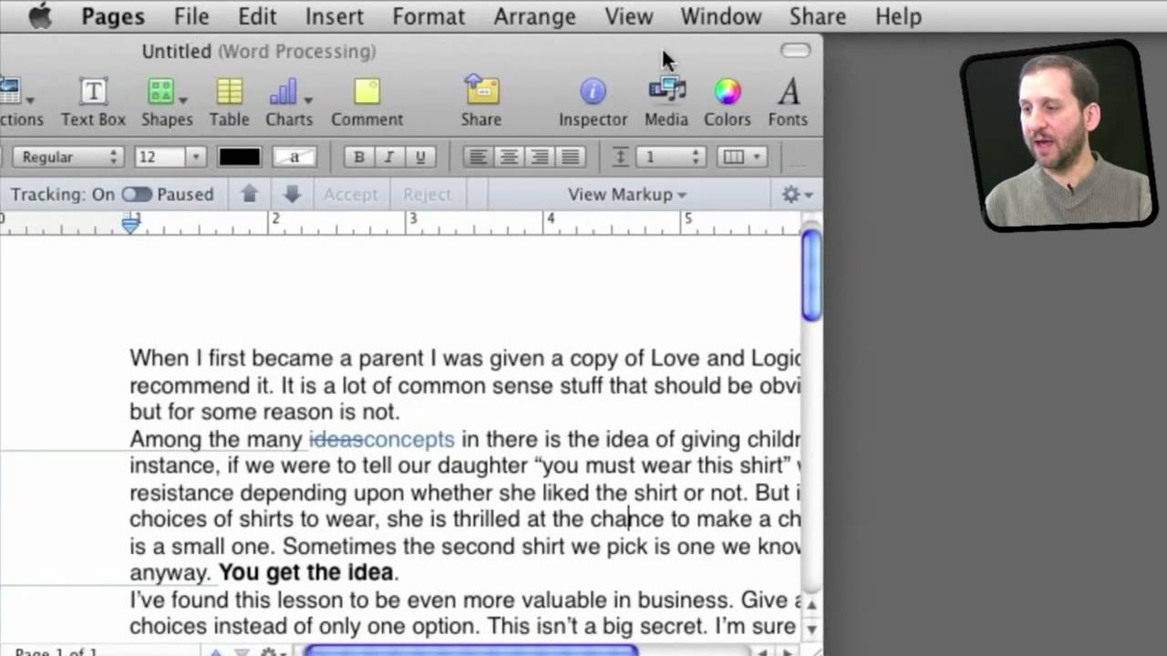Open the Edit menu
The height and width of the screenshot is (656, 1167).
tap(257, 16)
